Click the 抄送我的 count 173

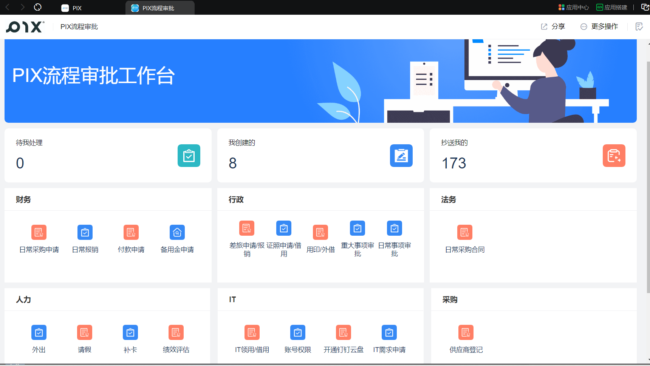click(x=454, y=163)
